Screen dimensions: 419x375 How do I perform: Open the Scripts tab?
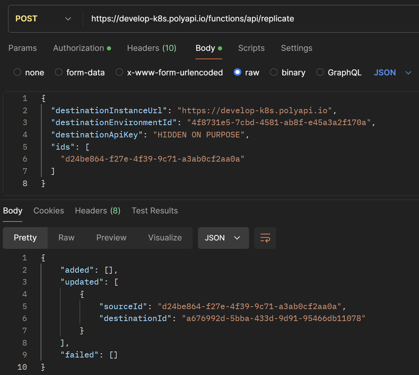pyautogui.click(x=251, y=48)
